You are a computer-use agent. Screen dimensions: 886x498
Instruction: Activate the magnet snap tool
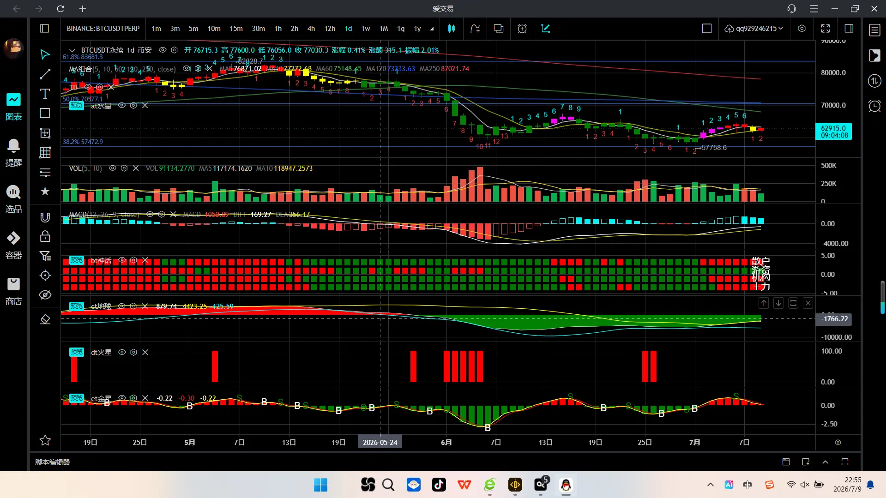tap(45, 217)
